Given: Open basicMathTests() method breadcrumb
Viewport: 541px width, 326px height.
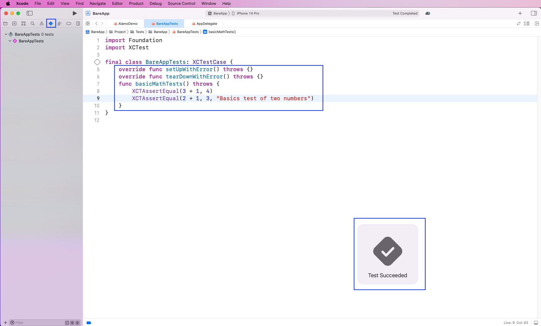Looking at the screenshot, I should tap(219, 32).
